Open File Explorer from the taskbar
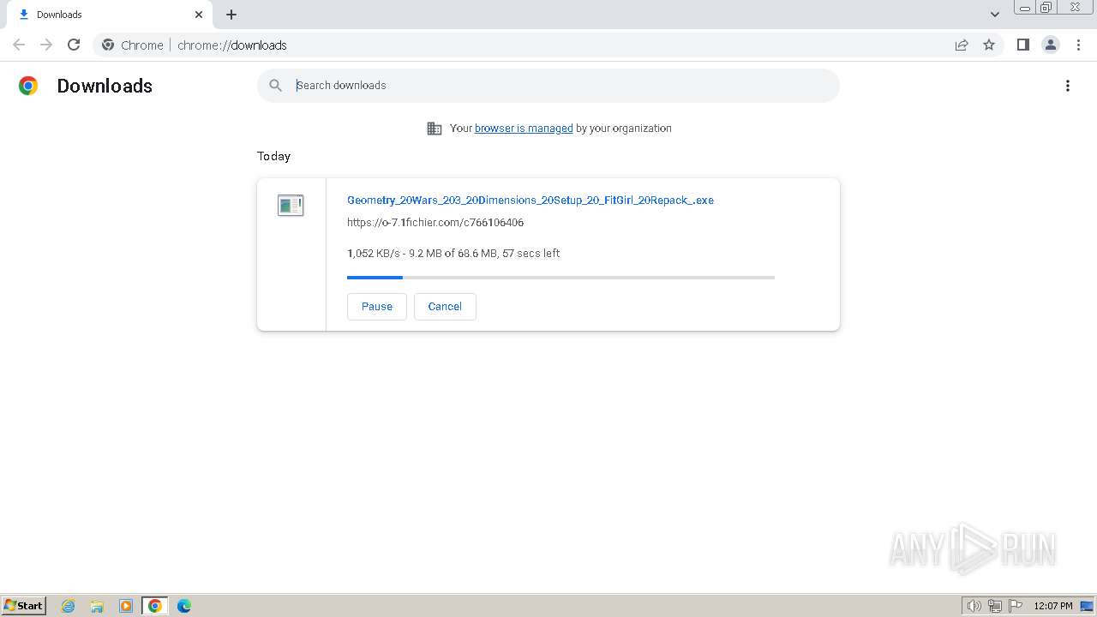The width and height of the screenshot is (1097, 617). click(x=97, y=606)
